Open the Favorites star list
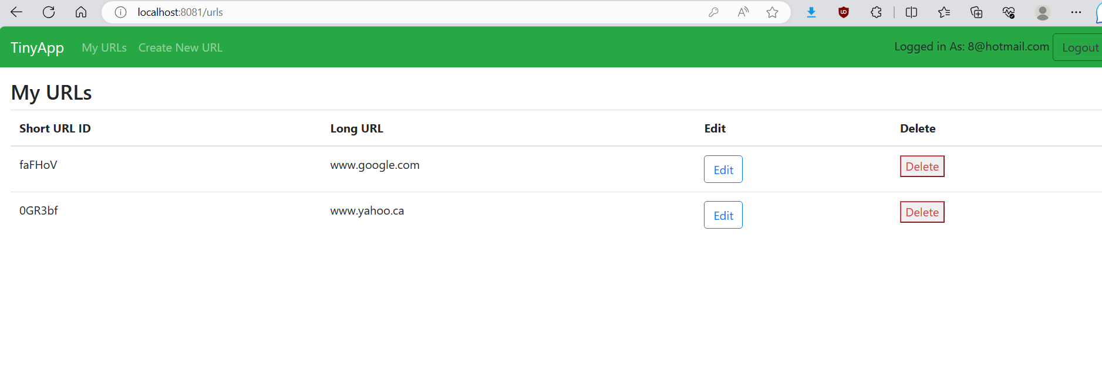1102x367 pixels. [x=944, y=12]
